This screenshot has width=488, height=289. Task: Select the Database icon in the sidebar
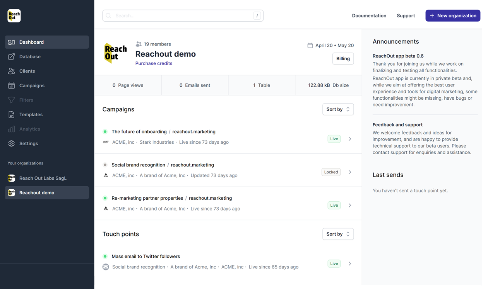point(10,56)
